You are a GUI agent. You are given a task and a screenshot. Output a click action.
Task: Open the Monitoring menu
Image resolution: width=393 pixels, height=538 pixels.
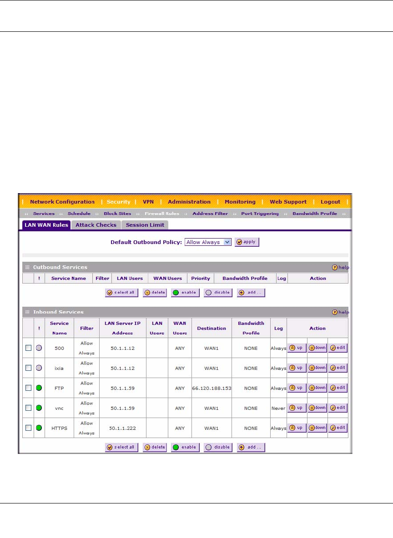(240, 202)
